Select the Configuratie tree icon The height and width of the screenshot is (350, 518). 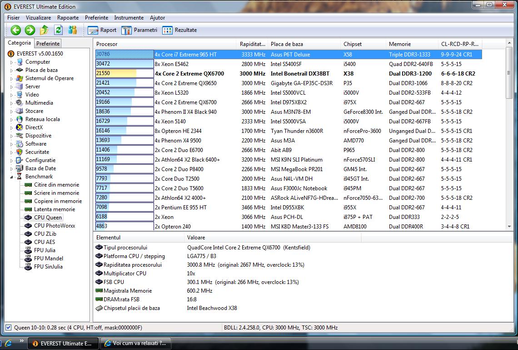coord(20,160)
